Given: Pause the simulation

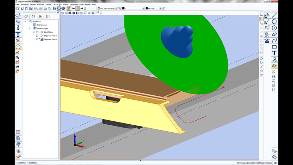Looking at the screenshot, I should [77, 8].
